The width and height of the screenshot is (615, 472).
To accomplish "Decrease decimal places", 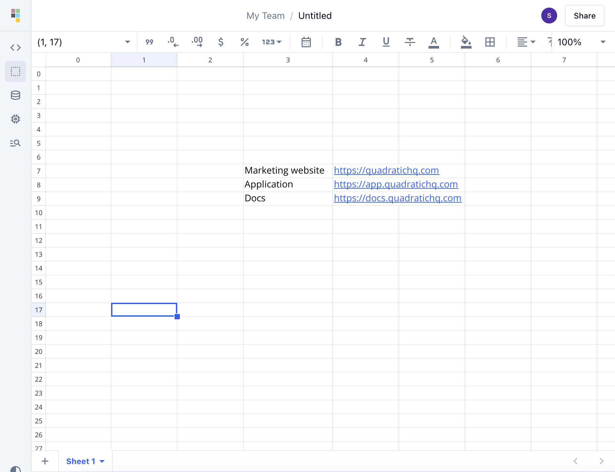I will point(173,42).
